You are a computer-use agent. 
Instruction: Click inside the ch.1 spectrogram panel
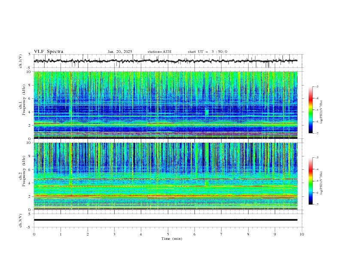click(x=166, y=105)
